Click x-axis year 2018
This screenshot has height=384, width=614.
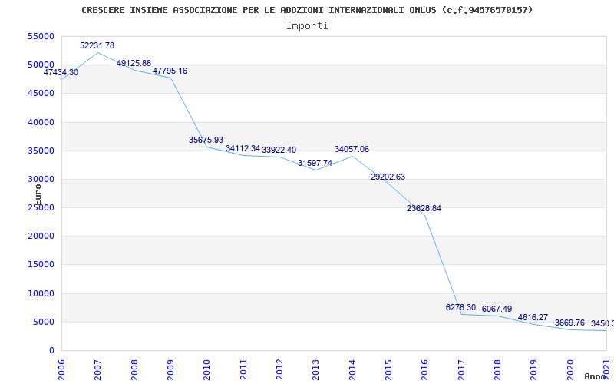497,370
